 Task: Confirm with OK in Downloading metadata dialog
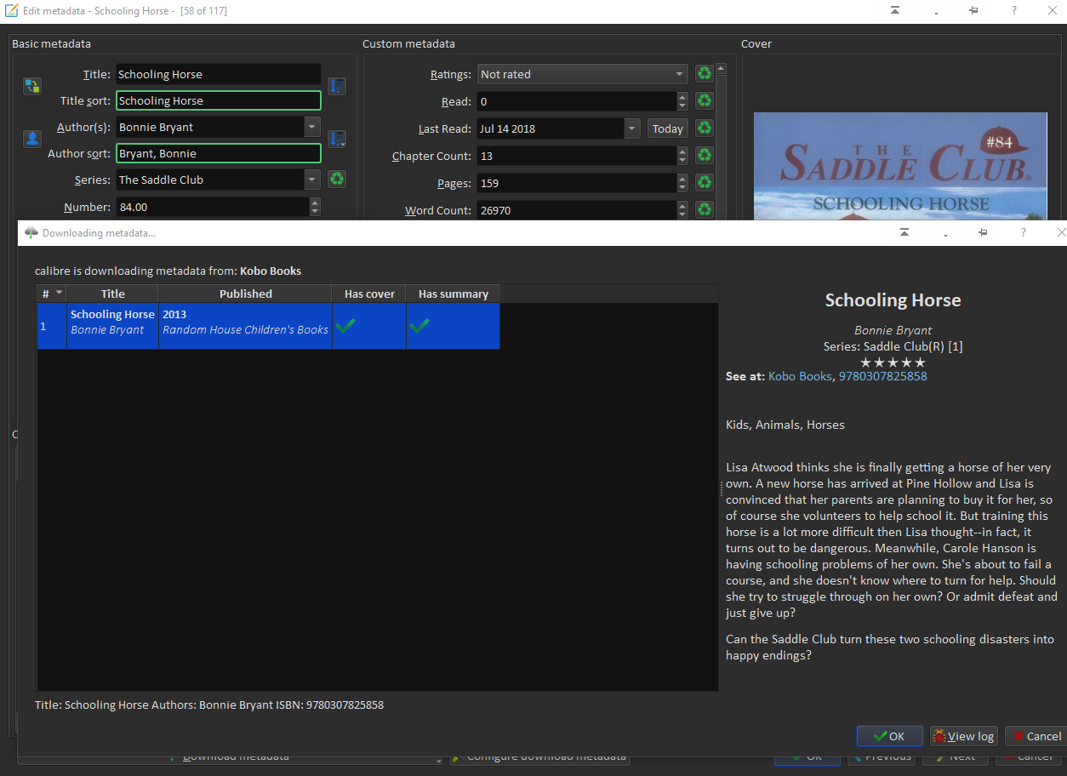[890, 736]
